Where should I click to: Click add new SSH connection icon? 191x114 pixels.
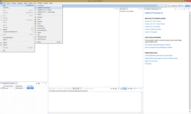coord(36,84)
